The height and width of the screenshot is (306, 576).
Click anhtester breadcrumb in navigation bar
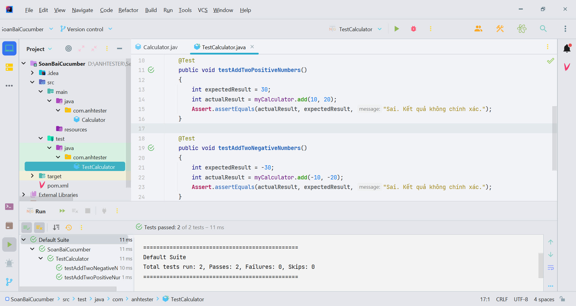pyautogui.click(x=142, y=299)
